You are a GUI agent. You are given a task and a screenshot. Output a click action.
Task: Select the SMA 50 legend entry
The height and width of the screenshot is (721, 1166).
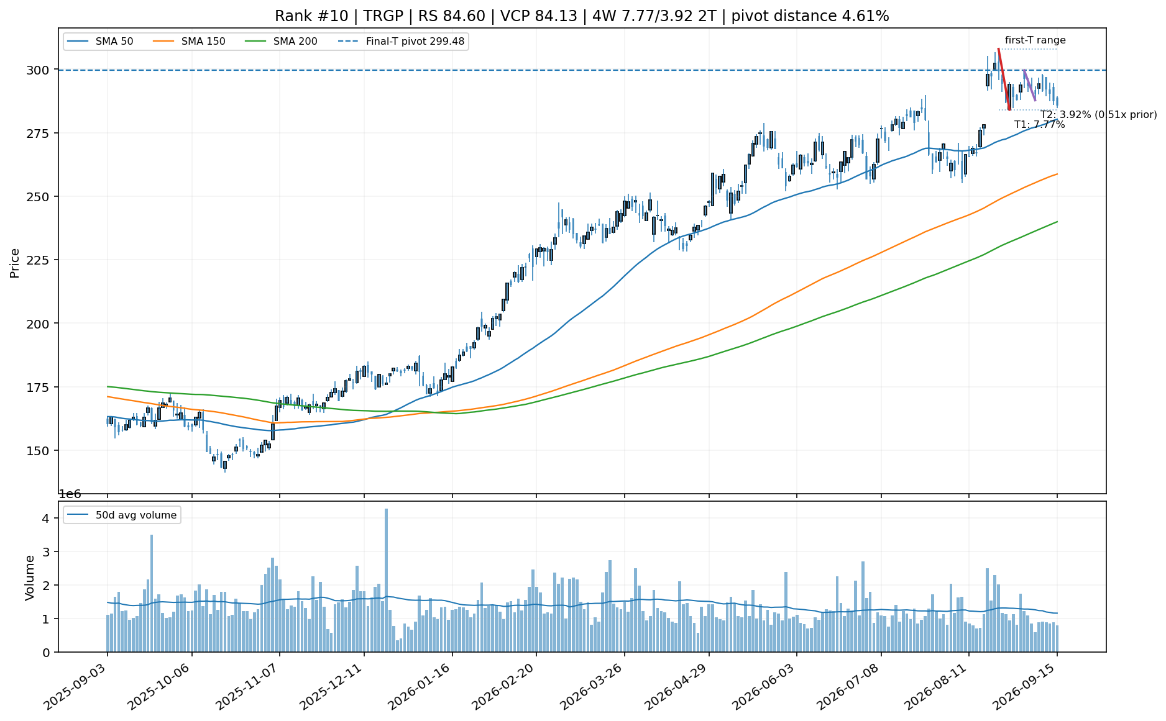[x=100, y=42]
